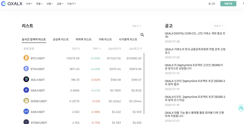Click the Cardano ADA coin icon

point(26,90)
